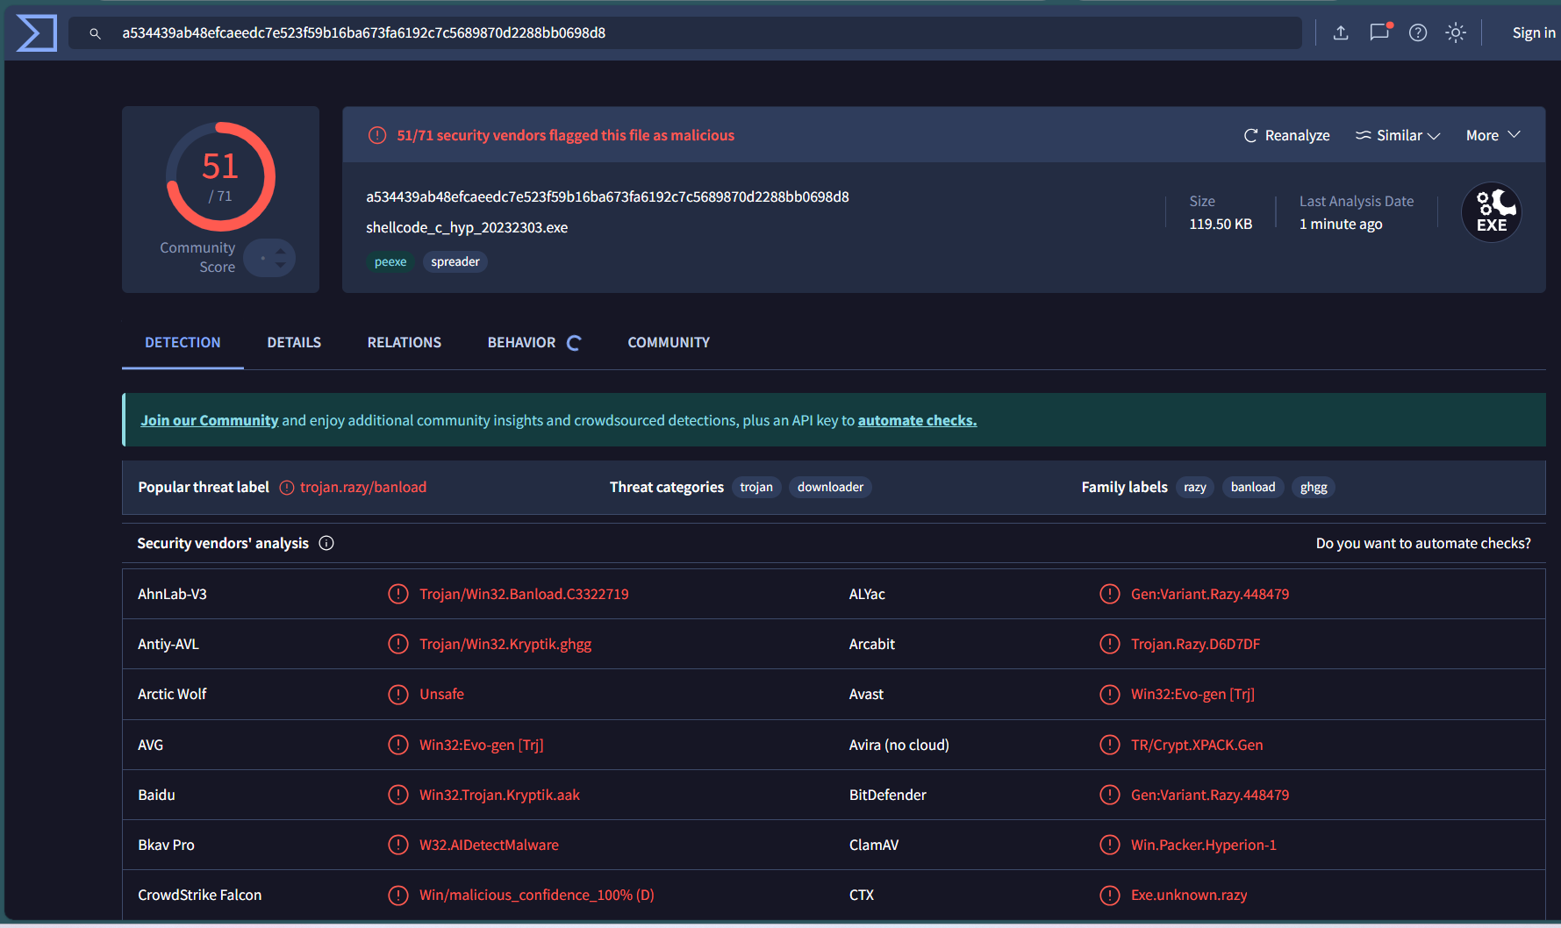Click the EXE file type icon

[x=1492, y=212]
